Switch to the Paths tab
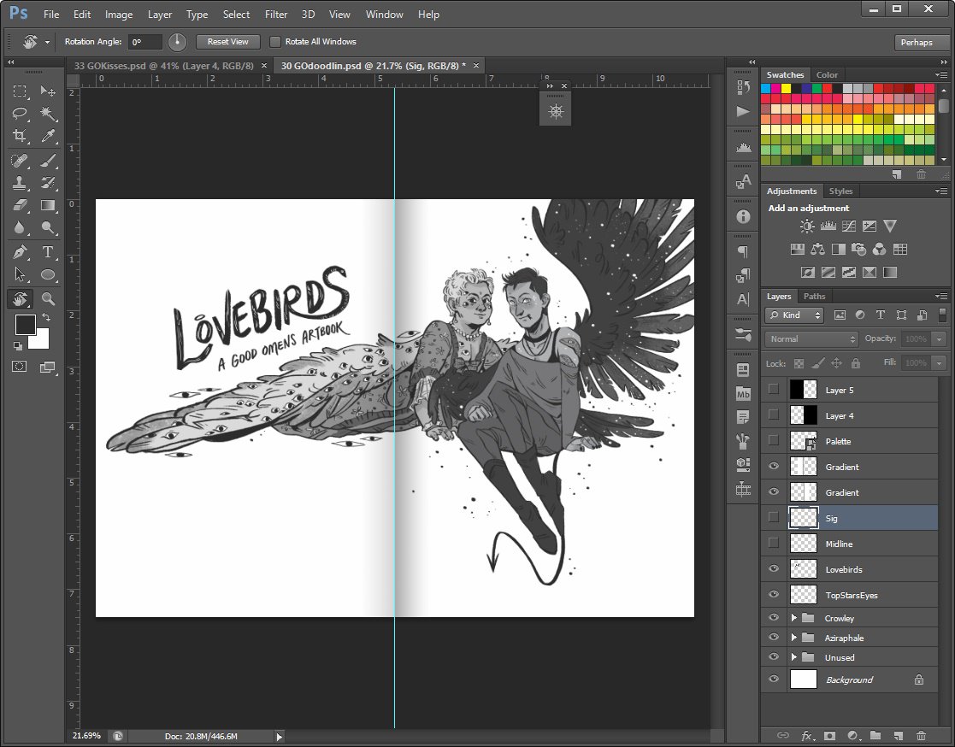Viewport: 955px width, 747px height. pos(814,297)
